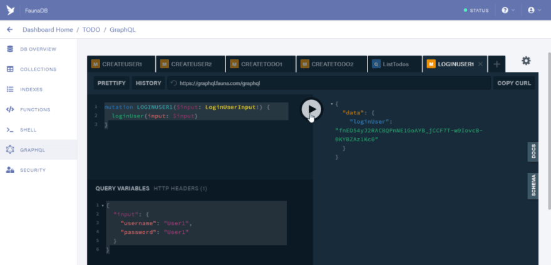Image resolution: width=551 pixels, height=265 pixels.
Task: Click the STATUS indicator
Action: (x=476, y=11)
